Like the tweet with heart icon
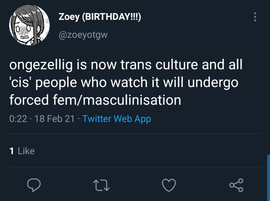This screenshot has height=201, width=270. [x=169, y=185]
